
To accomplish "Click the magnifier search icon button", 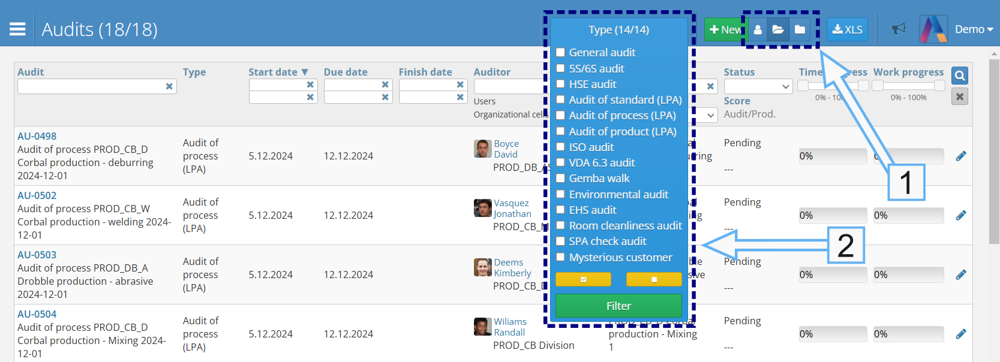I will 960,76.
